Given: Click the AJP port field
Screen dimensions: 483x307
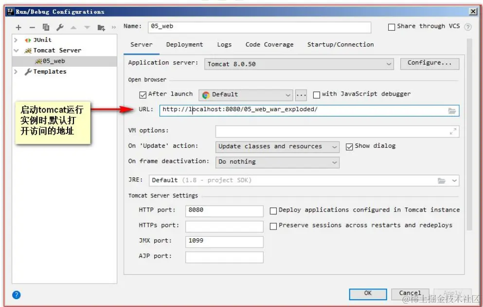Looking at the screenshot, I should (x=224, y=257).
